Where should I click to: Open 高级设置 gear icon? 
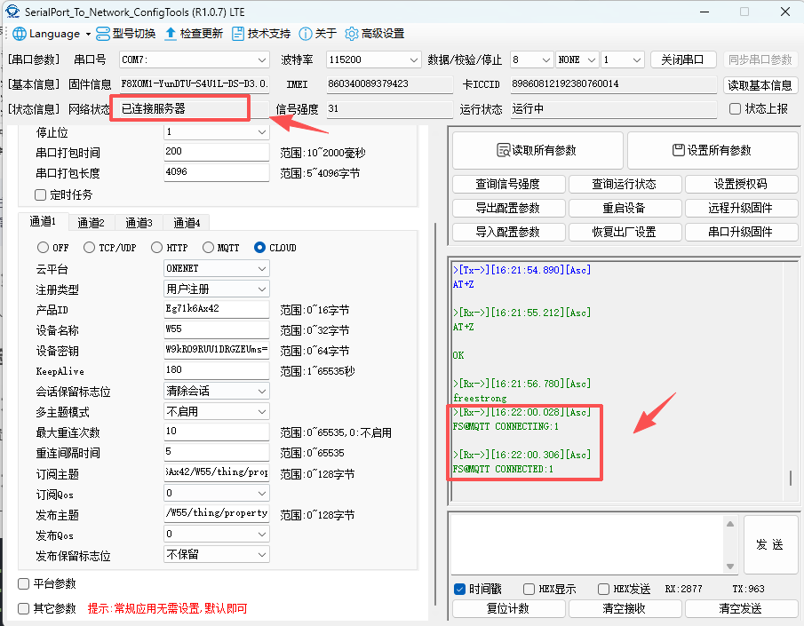click(352, 34)
